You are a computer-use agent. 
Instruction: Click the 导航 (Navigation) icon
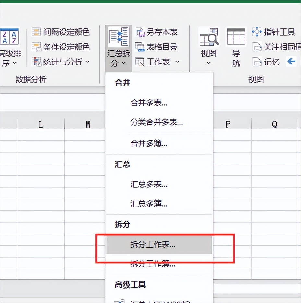pyautogui.click(x=235, y=45)
